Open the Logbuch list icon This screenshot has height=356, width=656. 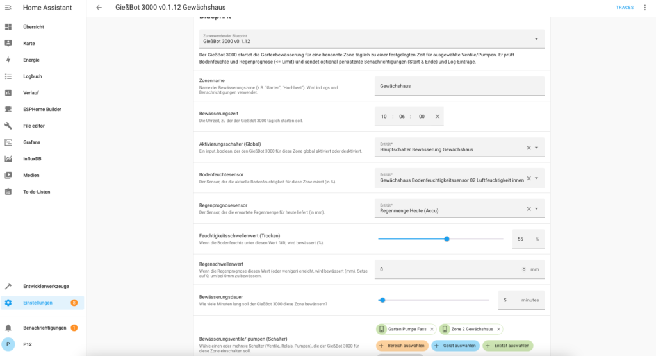coord(8,76)
